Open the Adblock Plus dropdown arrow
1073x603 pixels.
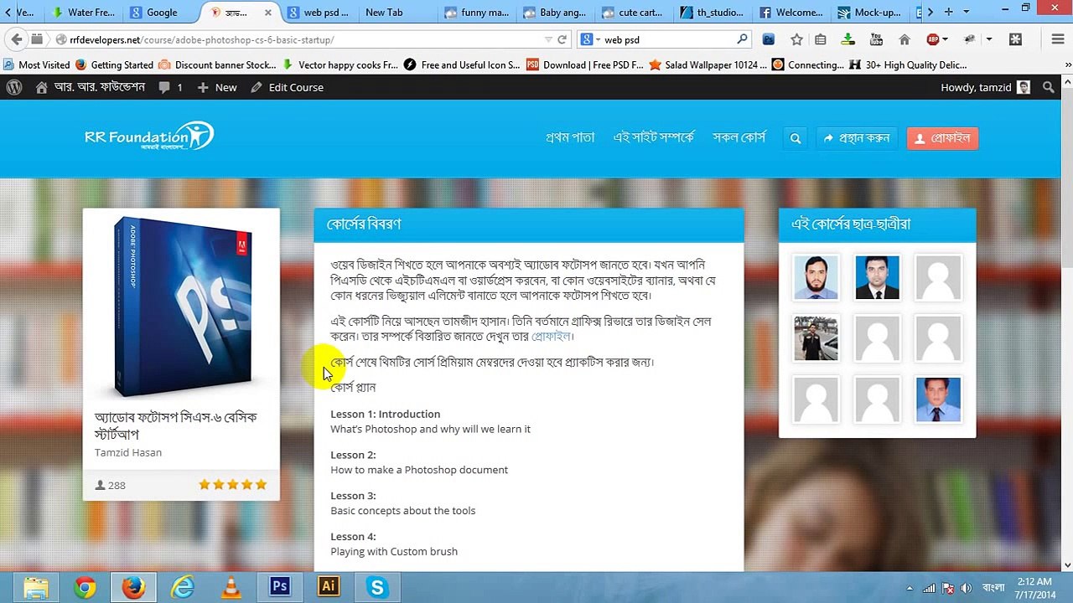tap(946, 39)
